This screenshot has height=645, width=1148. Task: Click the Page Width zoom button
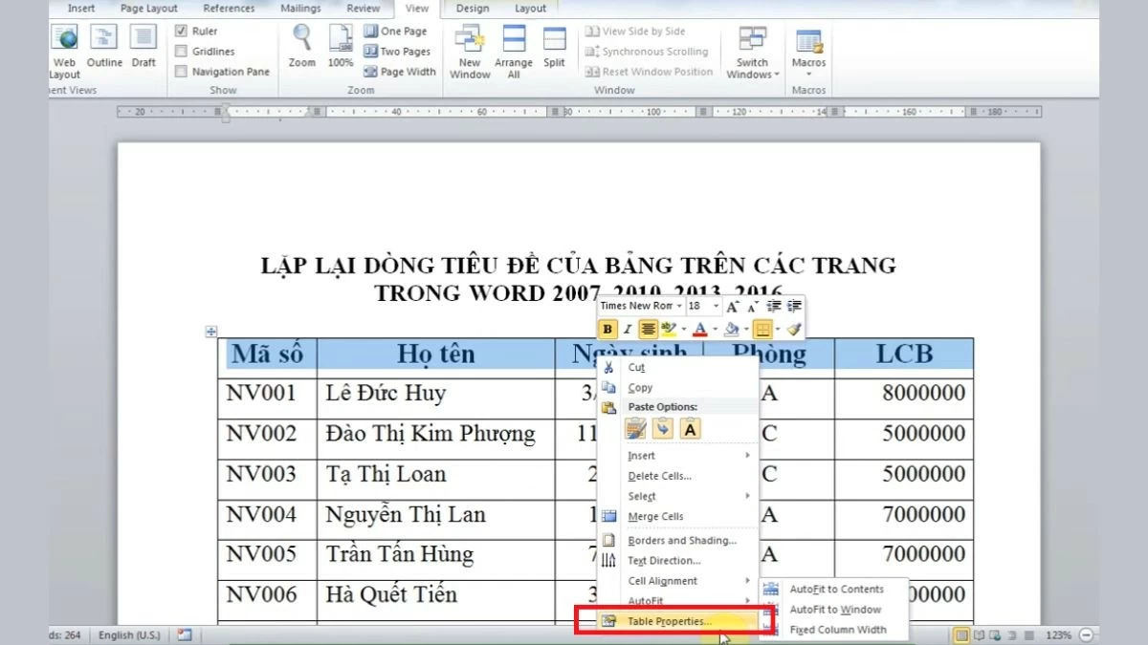point(400,71)
